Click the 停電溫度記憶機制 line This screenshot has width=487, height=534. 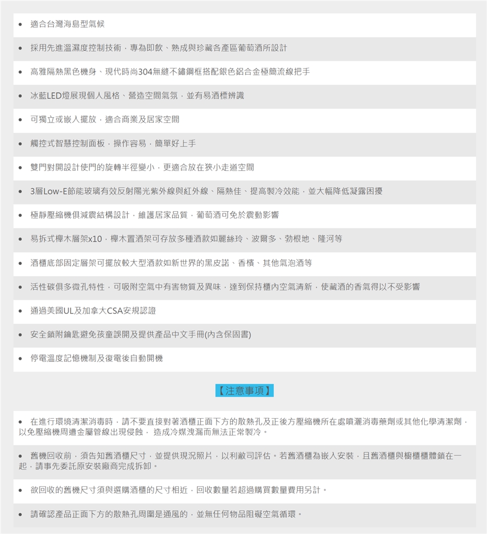click(x=96, y=358)
